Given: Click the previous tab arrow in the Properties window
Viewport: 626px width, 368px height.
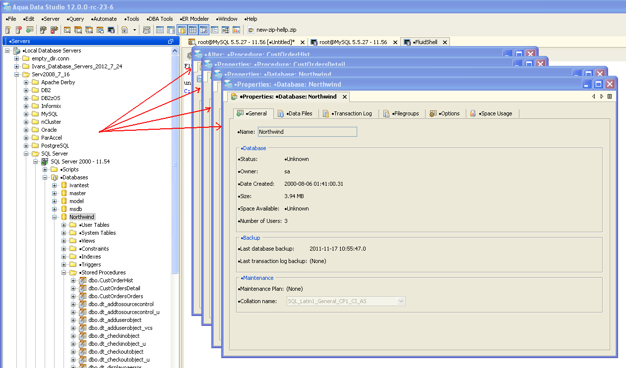Looking at the screenshot, I should click(593, 97).
